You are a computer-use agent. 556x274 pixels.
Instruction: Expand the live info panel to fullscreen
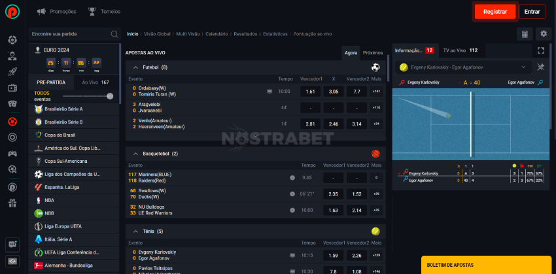click(x=541, y=51)
